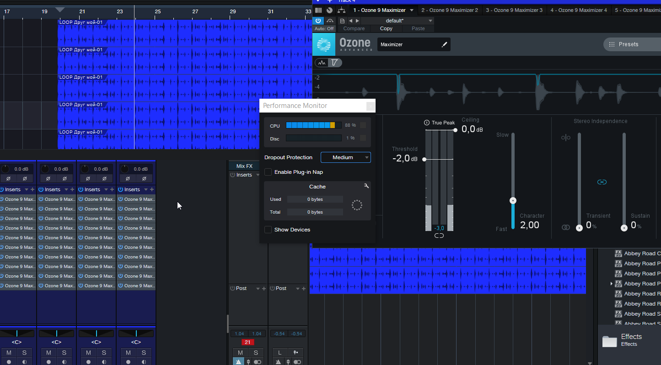This screenshot has height=365, width=661.
Task: Click the Threshold -2,0 dB value field
Action: (404, 159)
